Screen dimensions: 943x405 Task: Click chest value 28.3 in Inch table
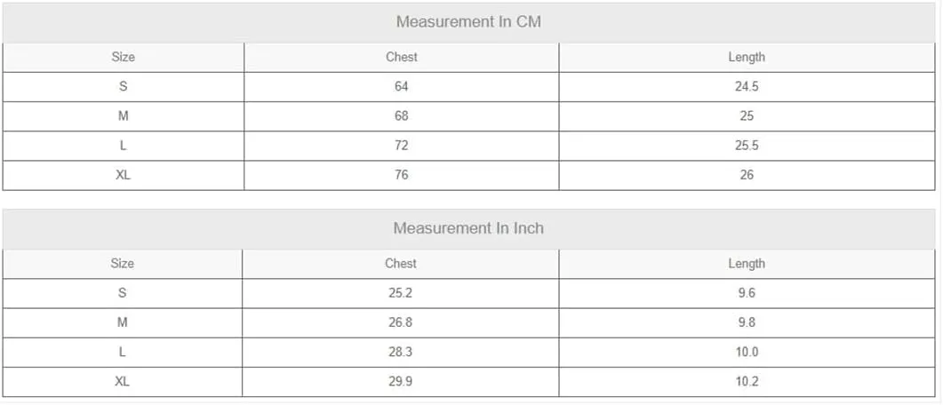click(401, 352)
